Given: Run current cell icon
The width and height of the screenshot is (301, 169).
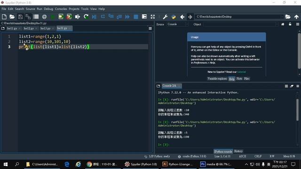Looking at the screenshot, I should pos(61,17).
